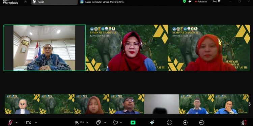The image size is (253, 126).
Task: Click the paw icon on Rapat tab
Action: (x=34, y=2)
